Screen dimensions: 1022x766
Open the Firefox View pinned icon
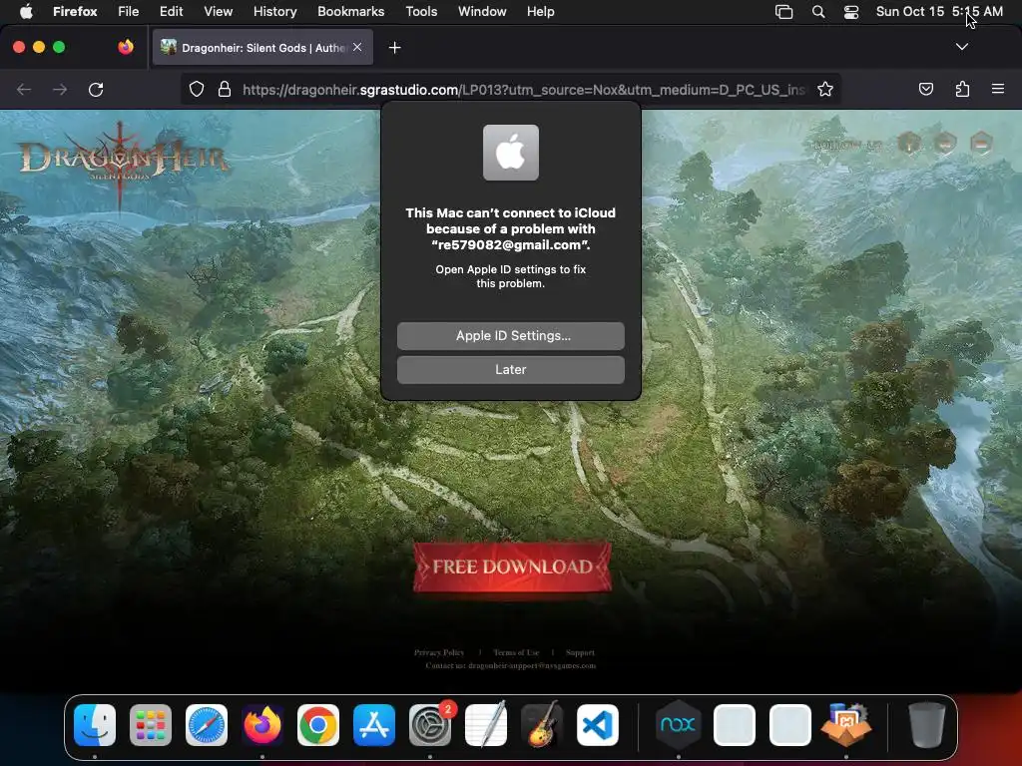pyautogui.click(x=125, y=47)
